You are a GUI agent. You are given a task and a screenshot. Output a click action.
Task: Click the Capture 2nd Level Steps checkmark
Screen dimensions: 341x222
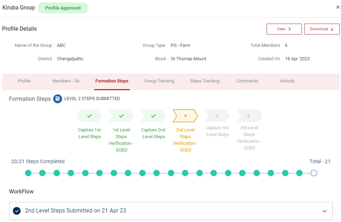coord(153,116)
